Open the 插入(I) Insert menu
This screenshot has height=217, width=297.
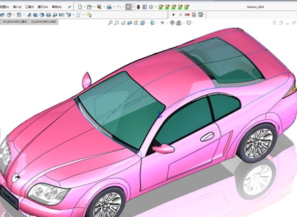tap(17, 7)
